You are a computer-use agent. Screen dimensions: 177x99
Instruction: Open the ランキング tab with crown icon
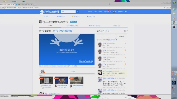tap(76, 16)
